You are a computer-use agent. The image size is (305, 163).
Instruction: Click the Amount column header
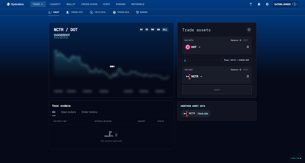click(x=141, y=121)
